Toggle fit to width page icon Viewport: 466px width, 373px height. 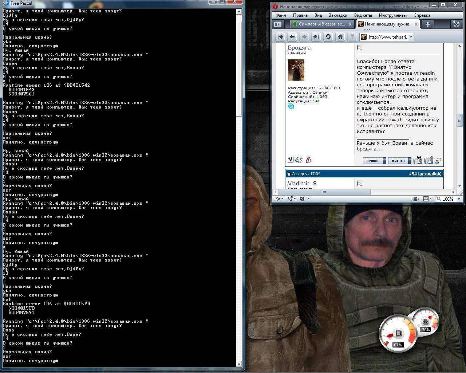(x=416, y=199)
